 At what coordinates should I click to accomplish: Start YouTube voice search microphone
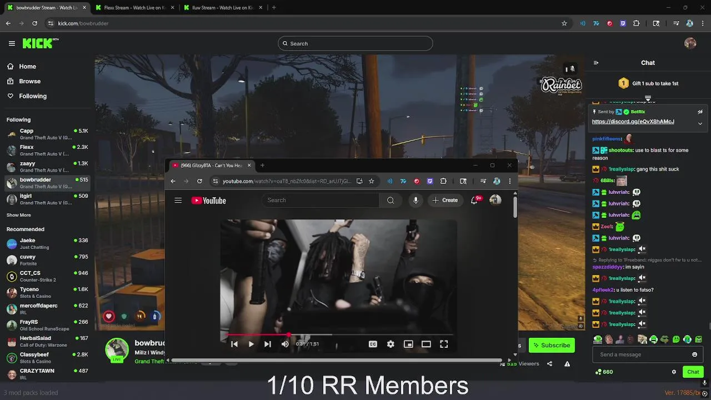click(415, 200)
